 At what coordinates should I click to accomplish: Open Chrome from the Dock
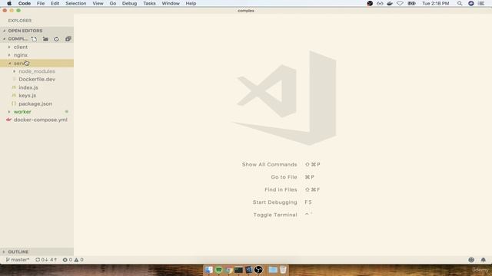(x=229, y=269)
